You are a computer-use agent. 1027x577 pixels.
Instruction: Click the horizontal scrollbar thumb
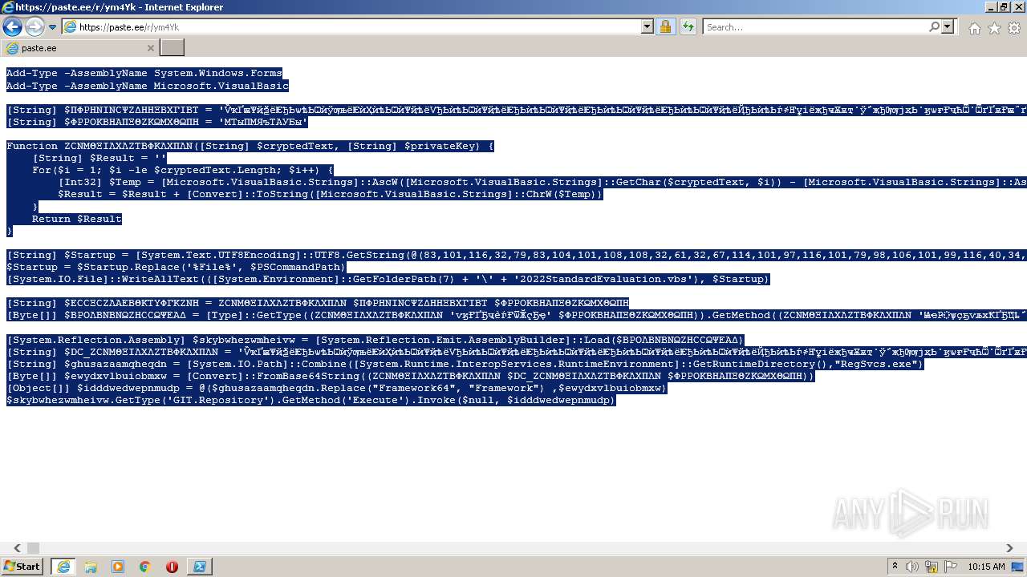(x=33, y=548)
